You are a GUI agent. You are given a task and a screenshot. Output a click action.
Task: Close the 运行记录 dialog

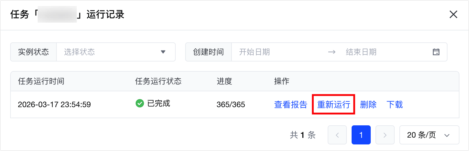[453, 14]
